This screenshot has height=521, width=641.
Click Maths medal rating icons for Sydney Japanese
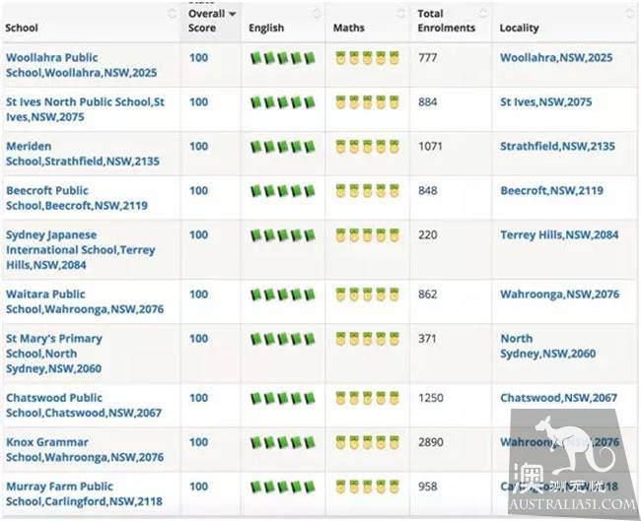coord(367,235)
